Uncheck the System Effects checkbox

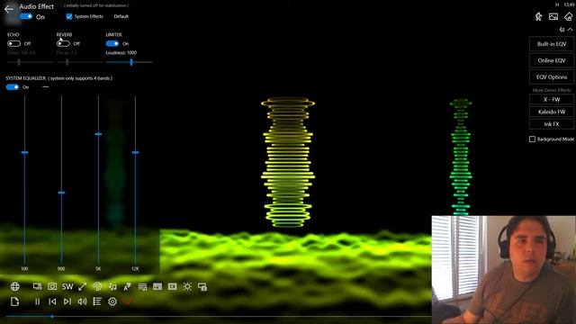(69, 16)
